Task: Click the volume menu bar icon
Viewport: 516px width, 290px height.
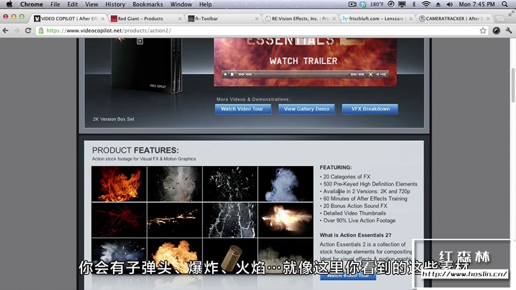Action: [x=449, y=4]
